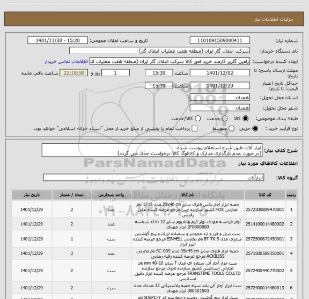Screen dimensions: 309x299
Task: Click the remaining days field showing 1
Action: [x=115, y=73]
